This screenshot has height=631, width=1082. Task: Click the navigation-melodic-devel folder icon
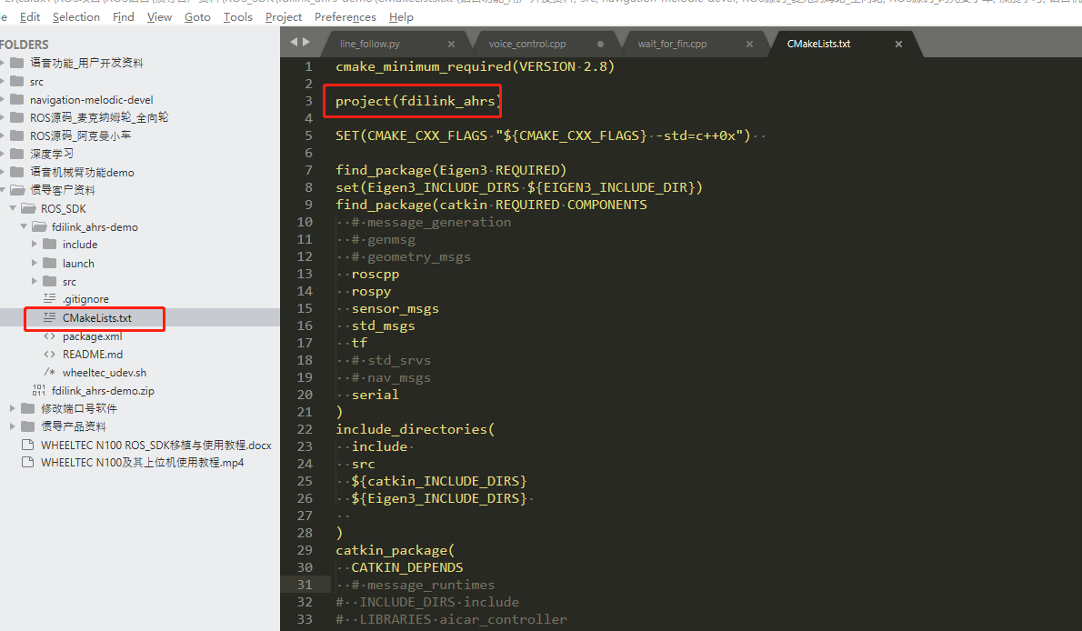point(17,99)
